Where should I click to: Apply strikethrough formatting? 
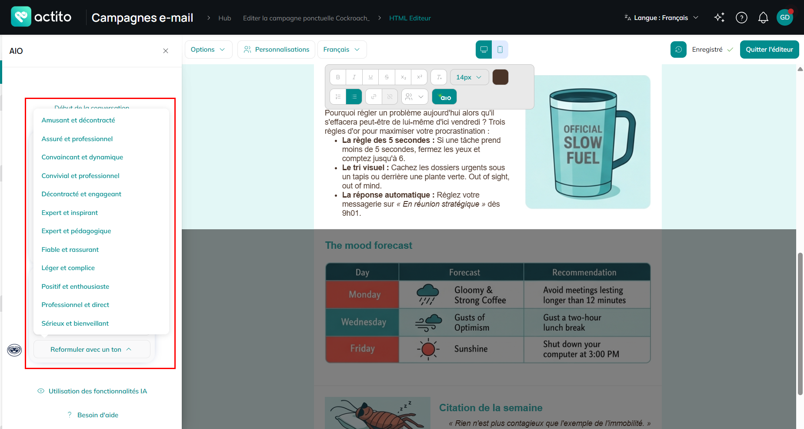pos(387,77)
